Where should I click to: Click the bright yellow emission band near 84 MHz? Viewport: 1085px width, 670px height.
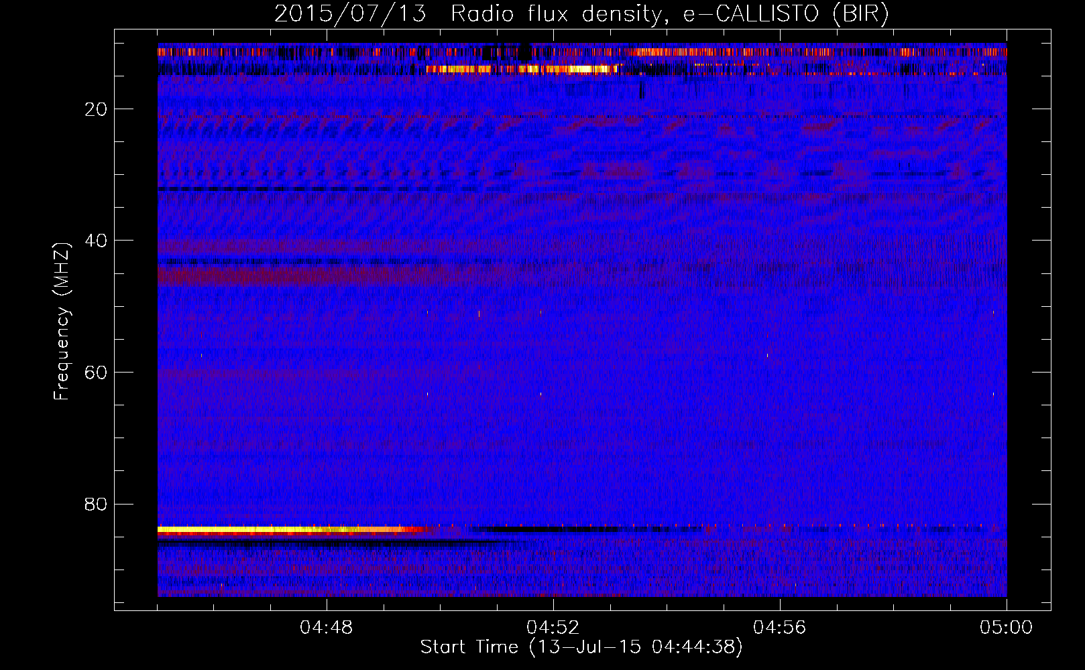292,530
